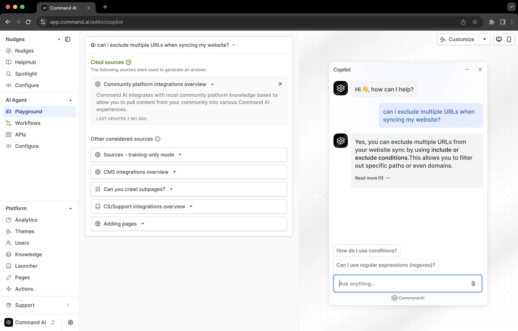The height and width of the screenshot is (331, 518).
Task: Open Knowledge in the Platform section
Action: 40,254
